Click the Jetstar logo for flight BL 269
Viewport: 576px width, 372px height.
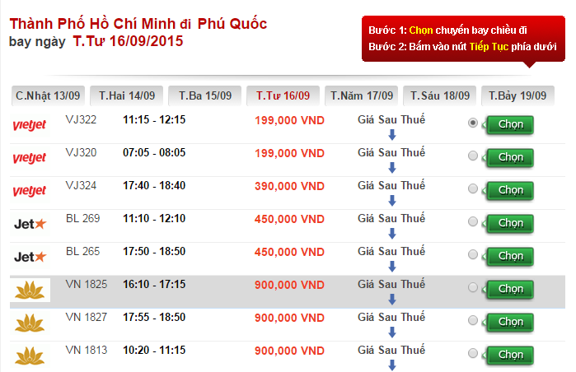(x=30, y=223)
